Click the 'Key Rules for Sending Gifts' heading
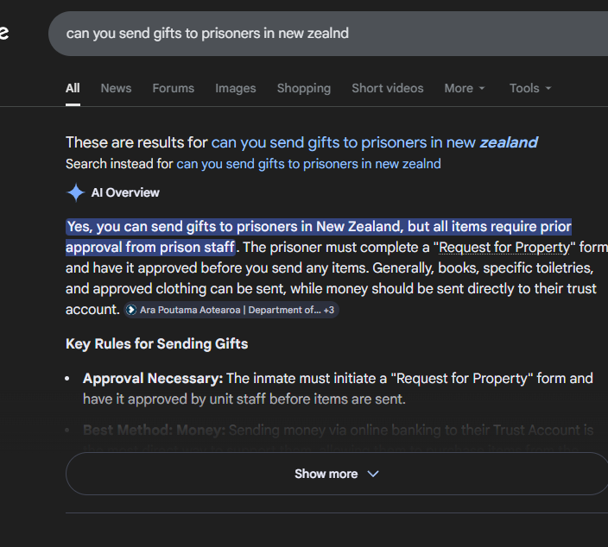 click(156, 343)
